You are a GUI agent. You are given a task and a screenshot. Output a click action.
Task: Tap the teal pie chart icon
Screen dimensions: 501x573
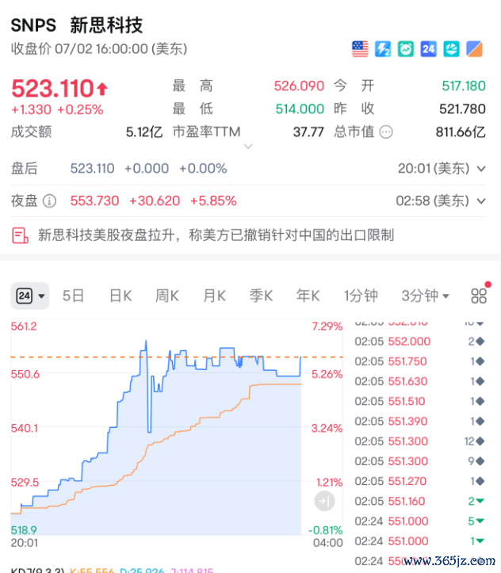[451, 49]
